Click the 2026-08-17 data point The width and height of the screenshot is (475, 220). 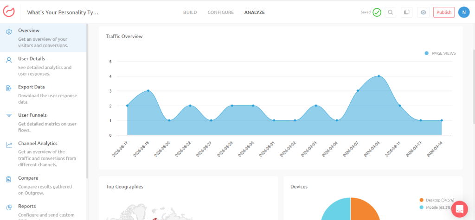tap(127, 105)
